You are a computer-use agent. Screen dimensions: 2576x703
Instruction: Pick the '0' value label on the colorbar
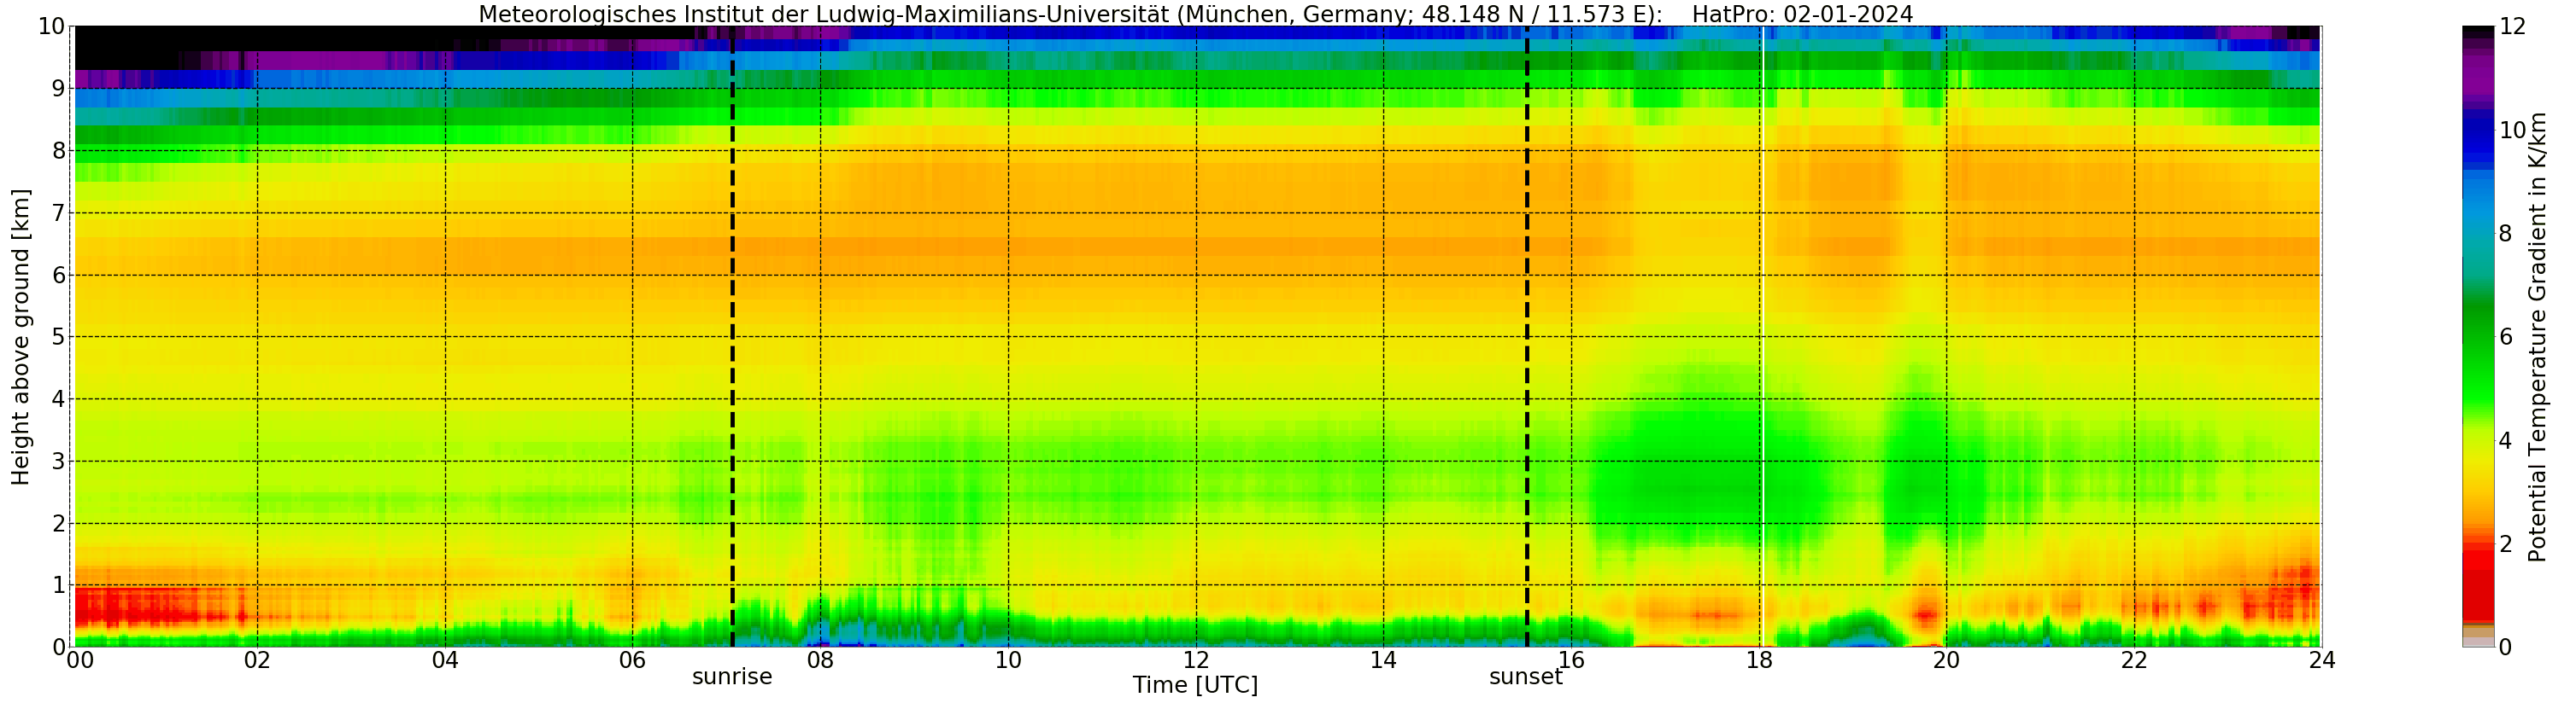pos(2505,647)
